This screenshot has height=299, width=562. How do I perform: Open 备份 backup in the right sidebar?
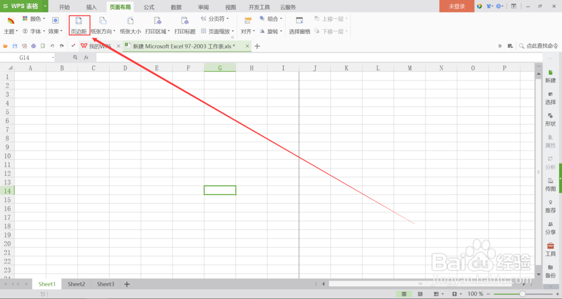point(551,271)
